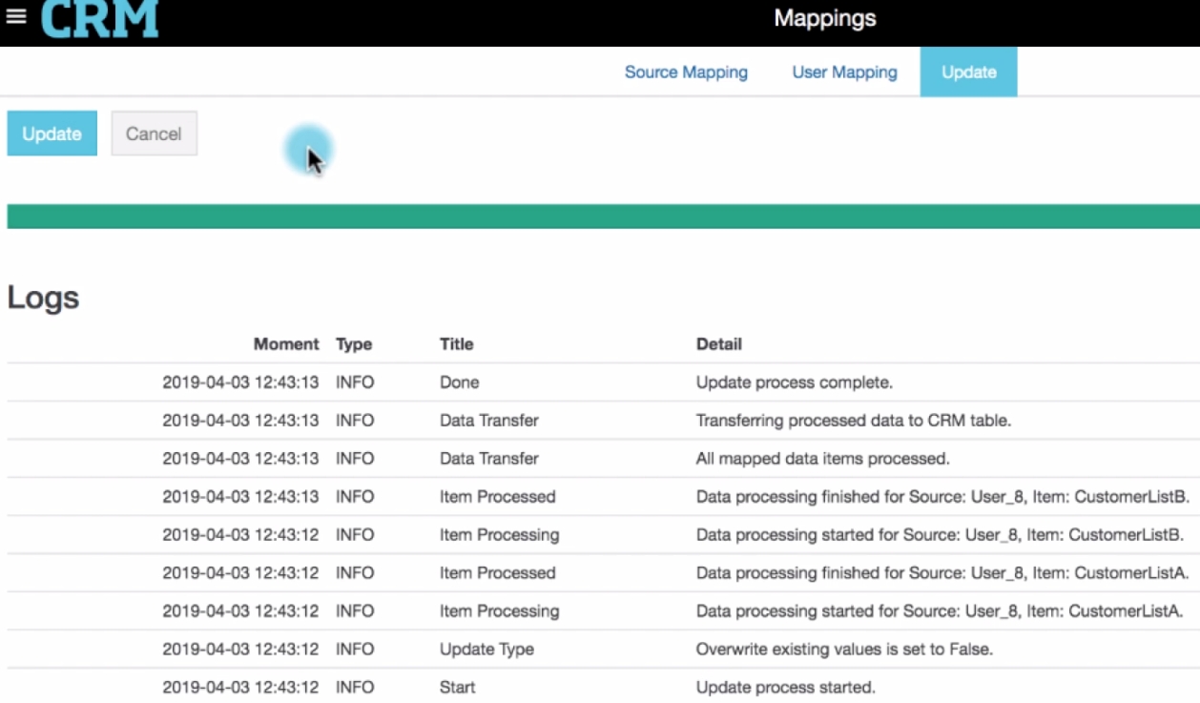Viewport: 1200px width, 703px height.
Task: Click the Moment column header
Action: pos(286,344)
